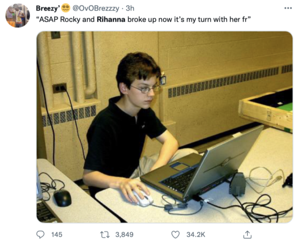Click the retweet arrows icon
The height and width of the screenshot is (239, 299).
(105, 234)
